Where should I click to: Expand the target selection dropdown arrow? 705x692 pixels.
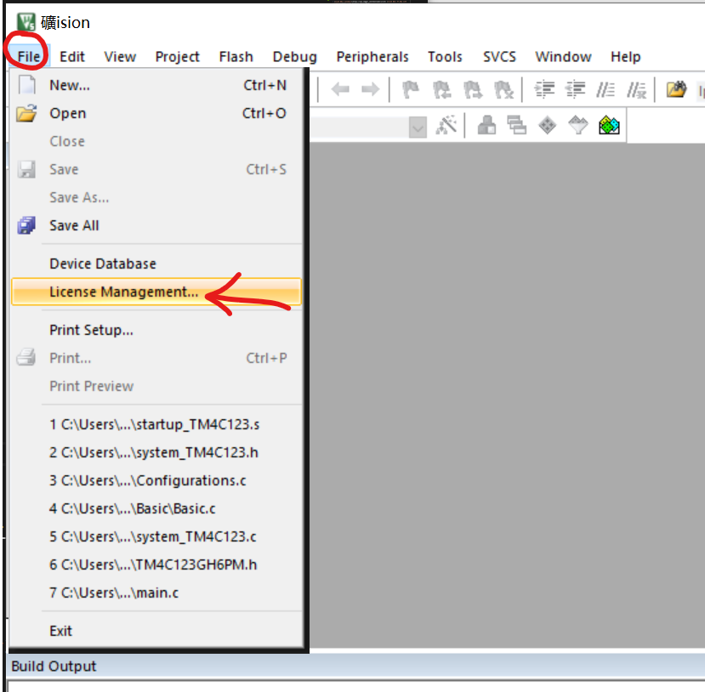[x=418, y=127]
